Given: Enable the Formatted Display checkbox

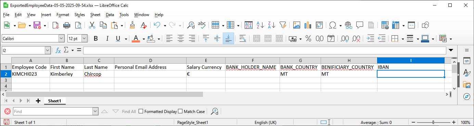Looking at the screenshot, I should tap(141, 111).
